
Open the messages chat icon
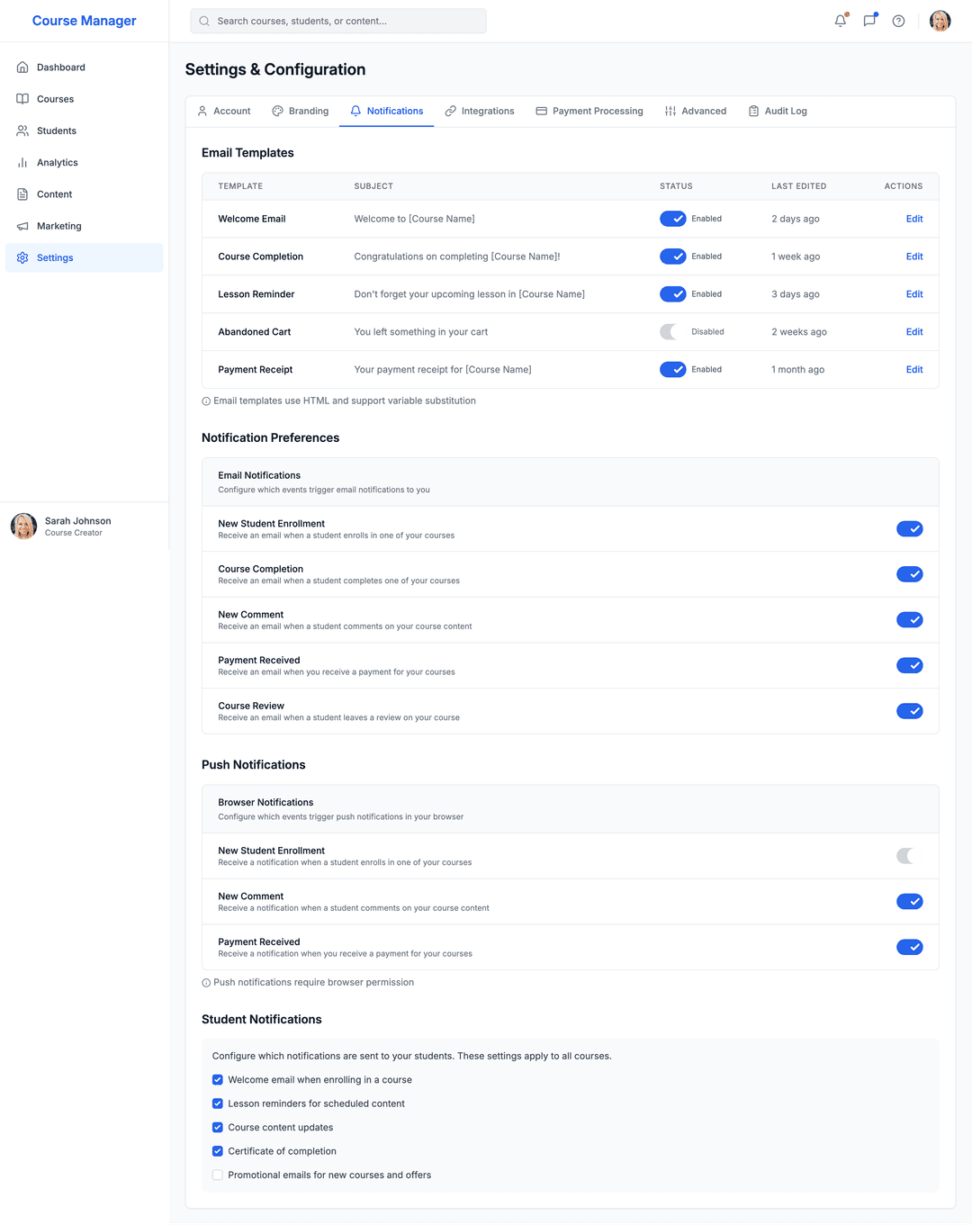pyautogui.click(x=869, y=21)
